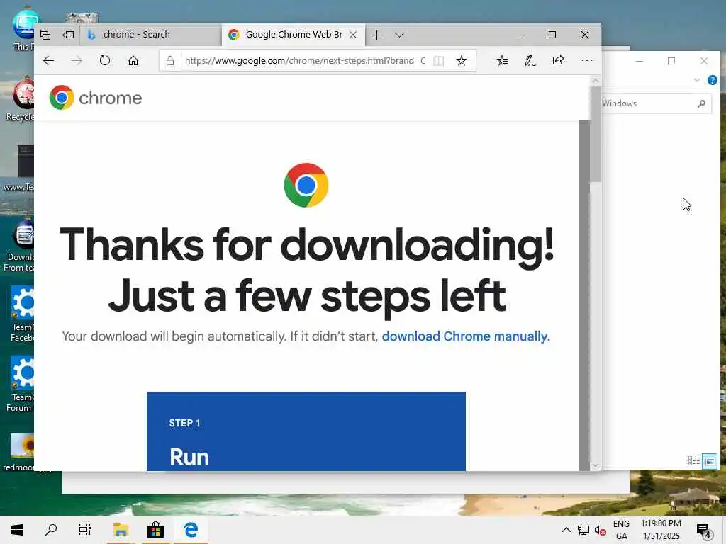This screenshot has height=544, width=726.
Task: Open Edge Settings and more menu
Action: click(x=586, y=60)
